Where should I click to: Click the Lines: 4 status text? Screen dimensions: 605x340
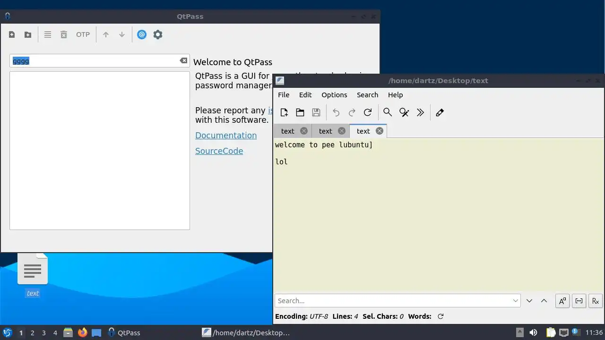click(x=345, y=316)
